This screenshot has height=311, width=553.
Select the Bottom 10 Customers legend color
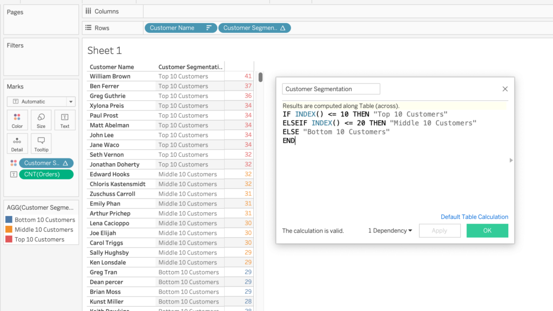click(x=9, y=220)
